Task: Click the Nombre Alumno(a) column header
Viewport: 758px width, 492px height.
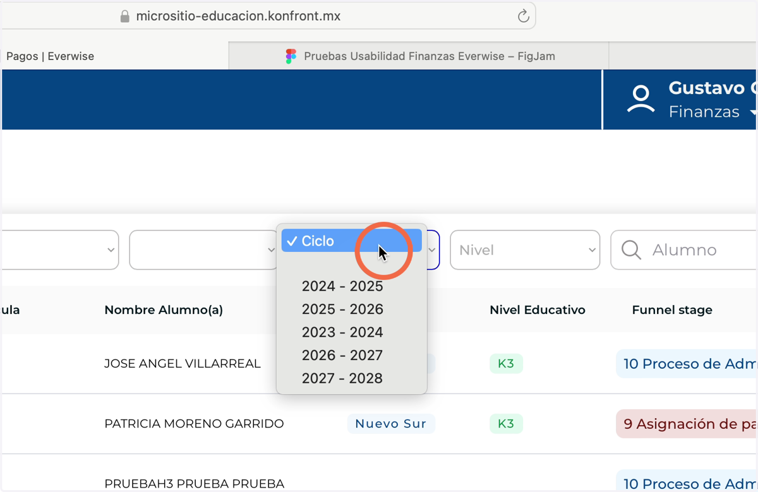Action: (x=164, y=310)
